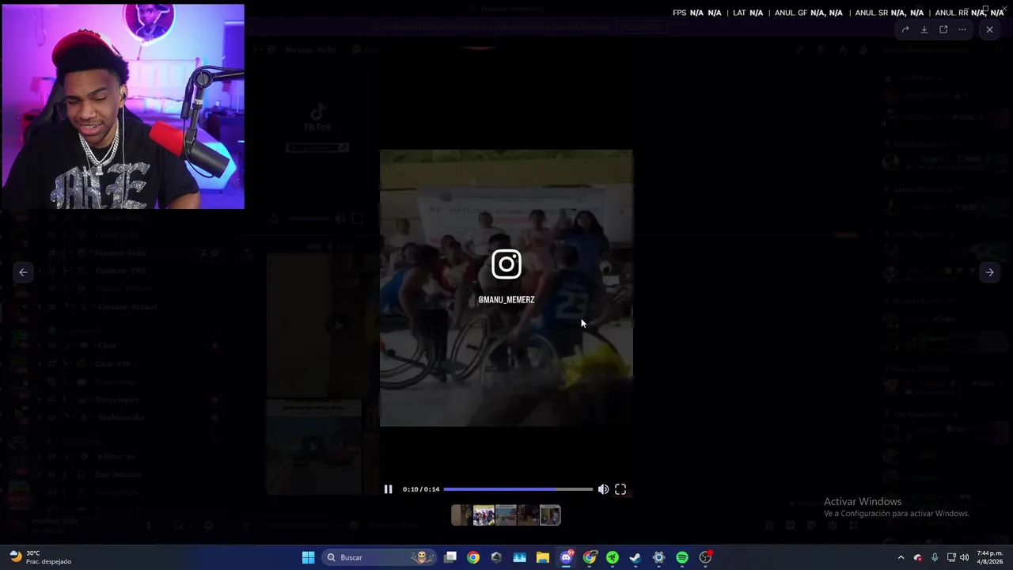Click the @MANU_MEMERZ handle text

pos(506,300)
